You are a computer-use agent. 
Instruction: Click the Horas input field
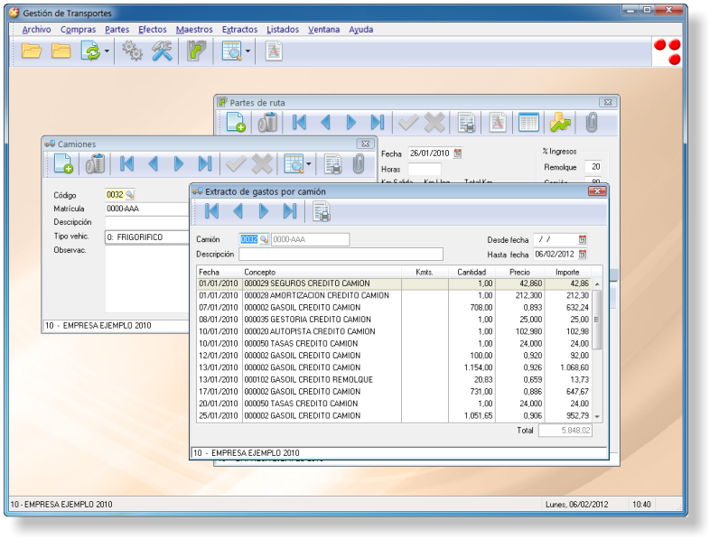(425, 169)
